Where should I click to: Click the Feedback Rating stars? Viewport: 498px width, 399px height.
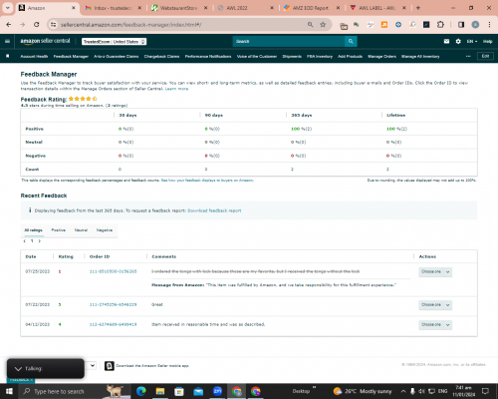(x=83, y=99)
